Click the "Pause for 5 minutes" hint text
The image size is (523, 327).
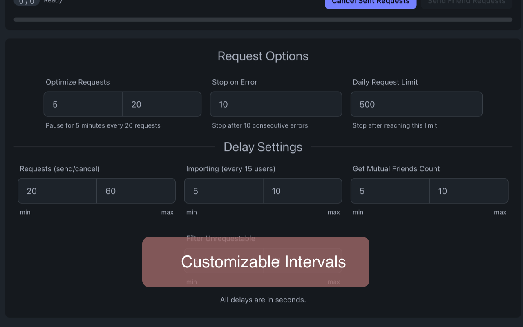click(x=103, y=125)
